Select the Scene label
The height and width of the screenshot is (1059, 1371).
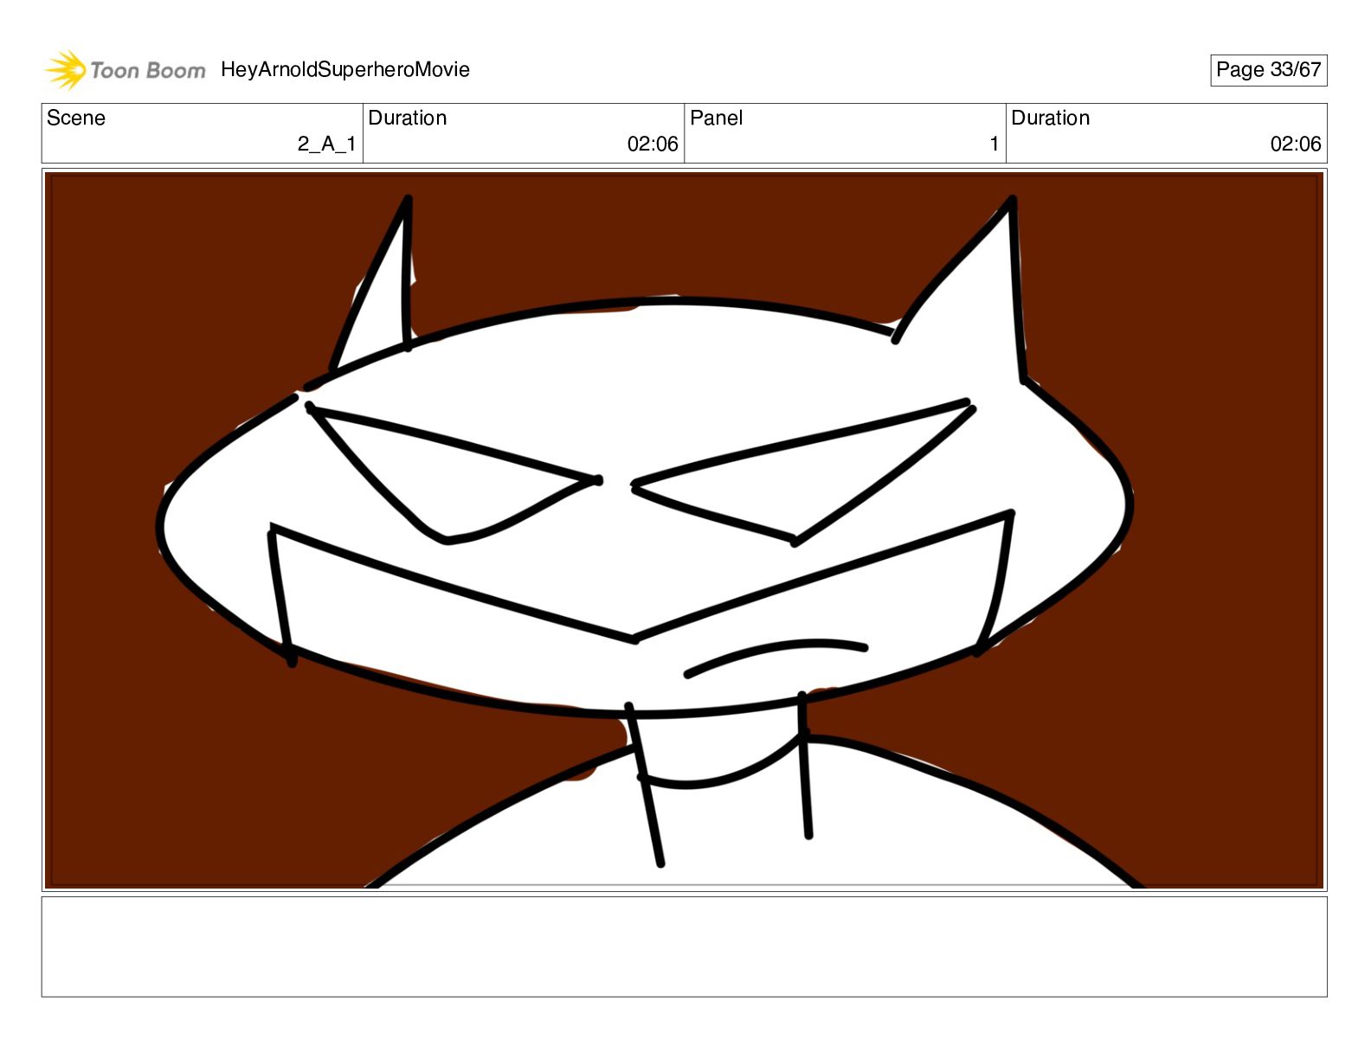pos(76,118)
